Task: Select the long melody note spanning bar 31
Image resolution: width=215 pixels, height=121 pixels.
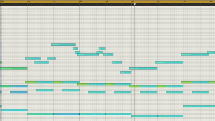Action: (x=169, y=63)
